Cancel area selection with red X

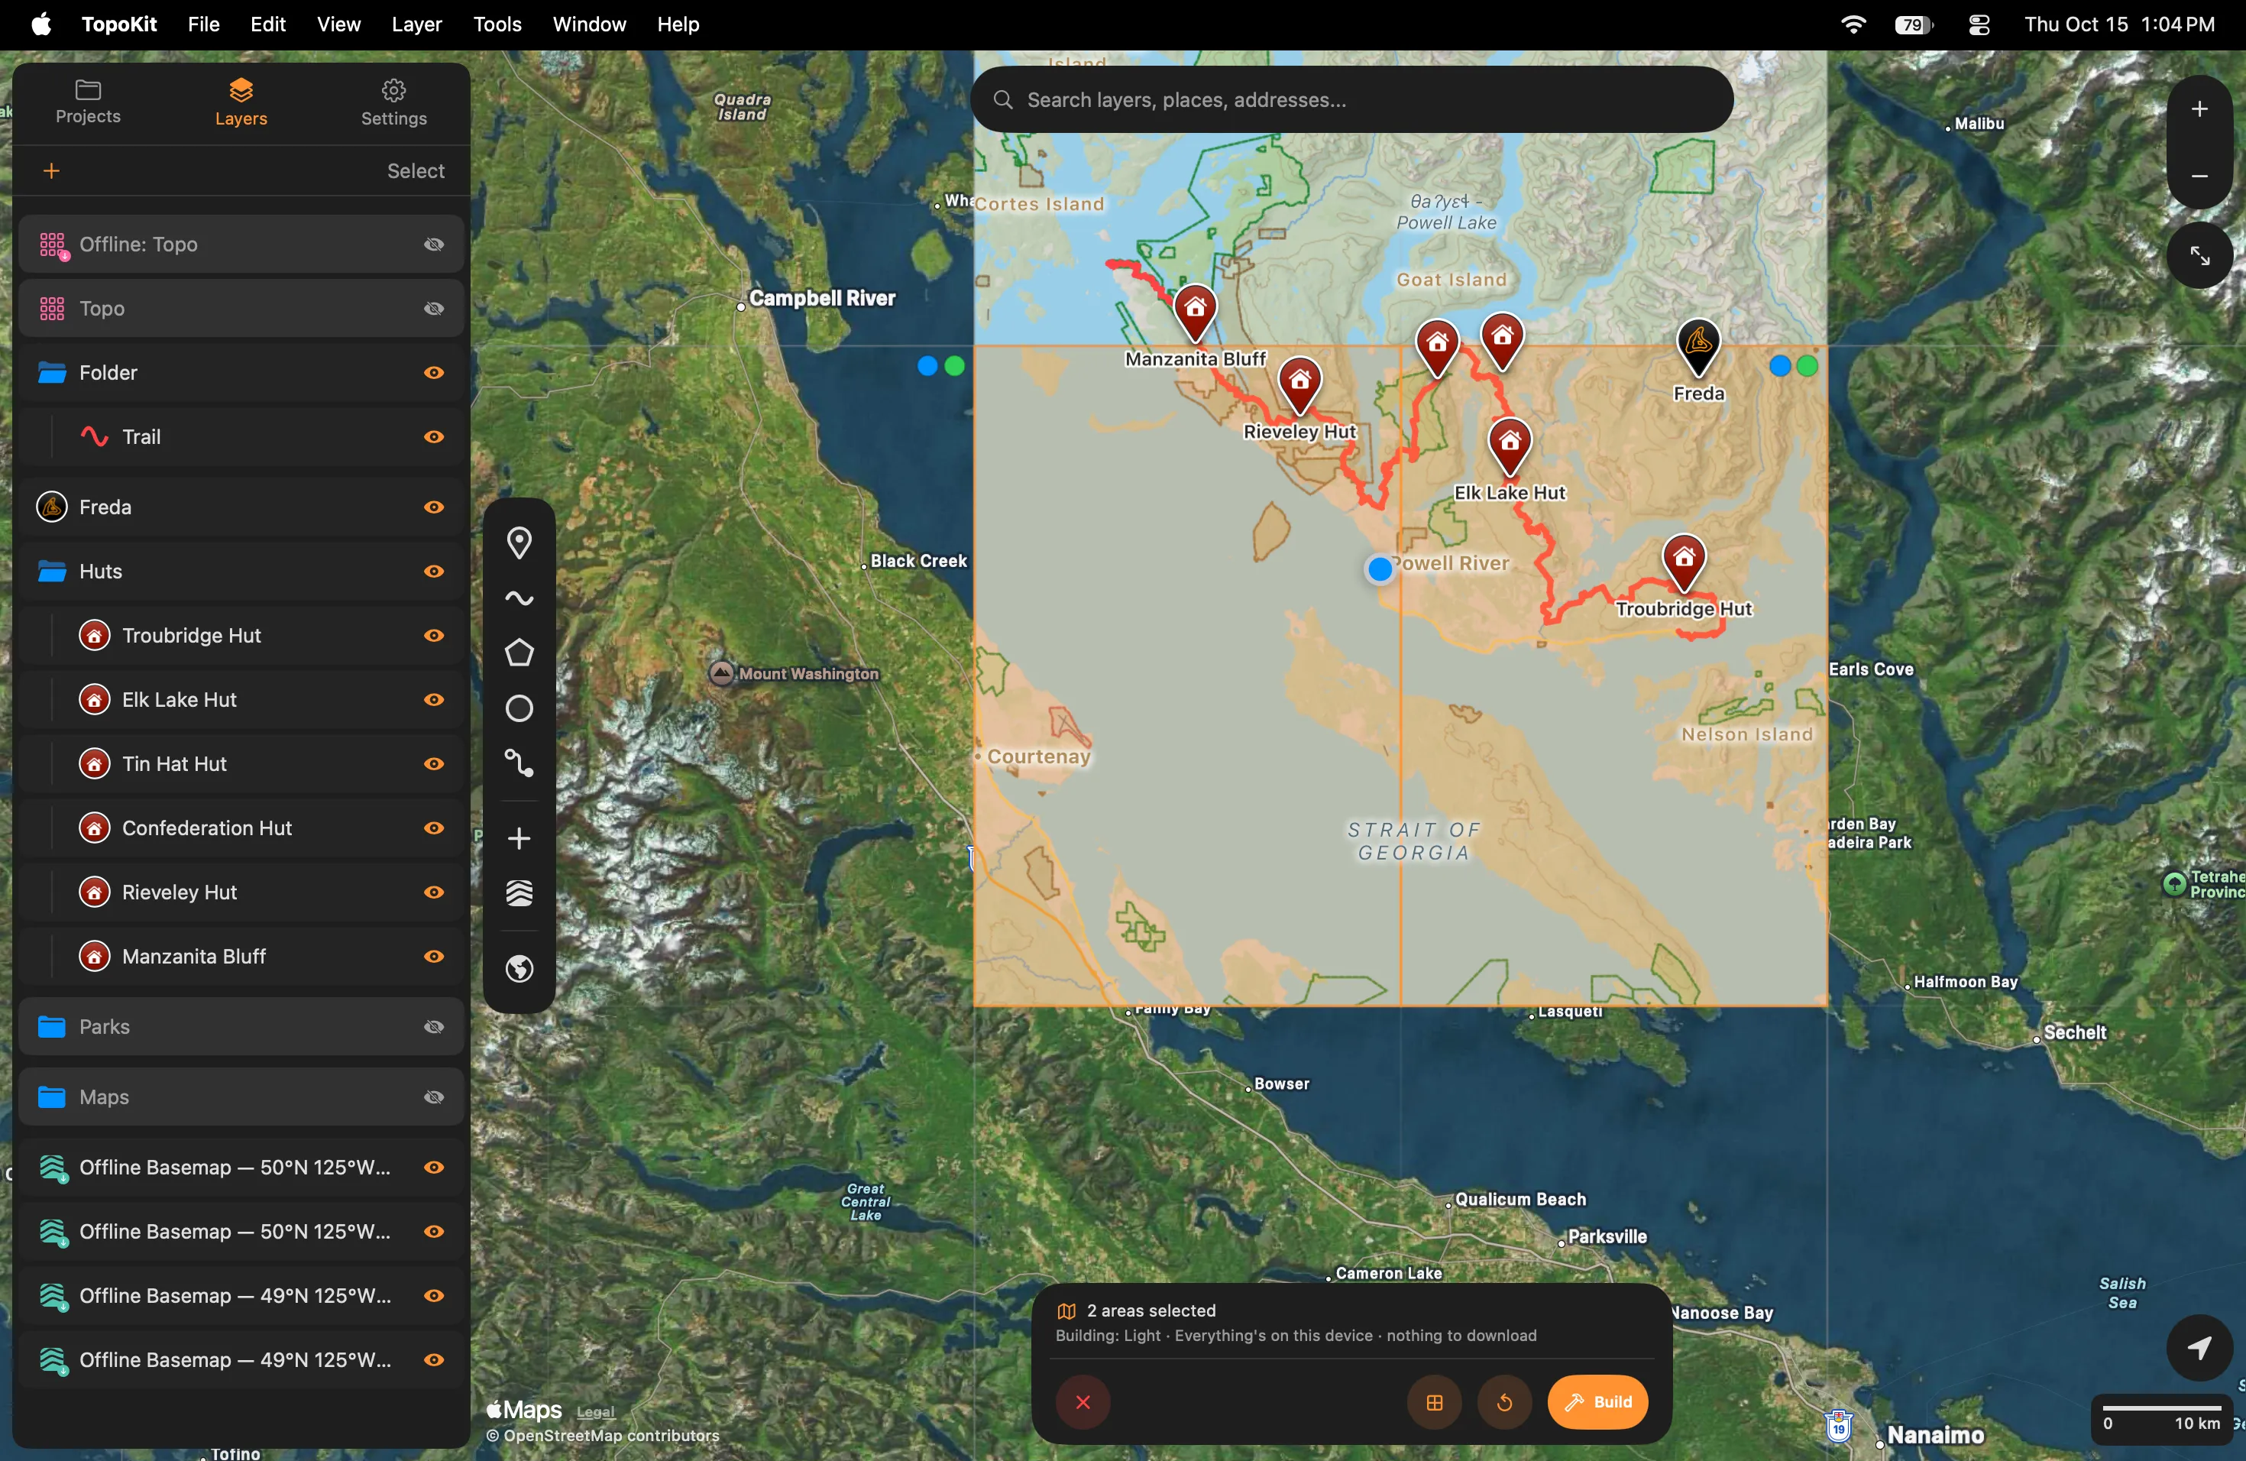coord(1083,1402)
